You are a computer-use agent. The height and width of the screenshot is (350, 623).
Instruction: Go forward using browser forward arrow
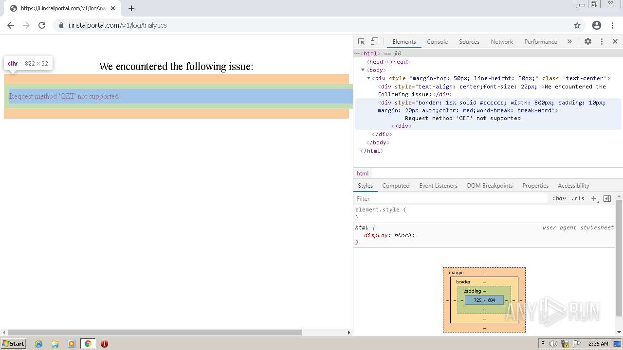(x=26, y=25)
